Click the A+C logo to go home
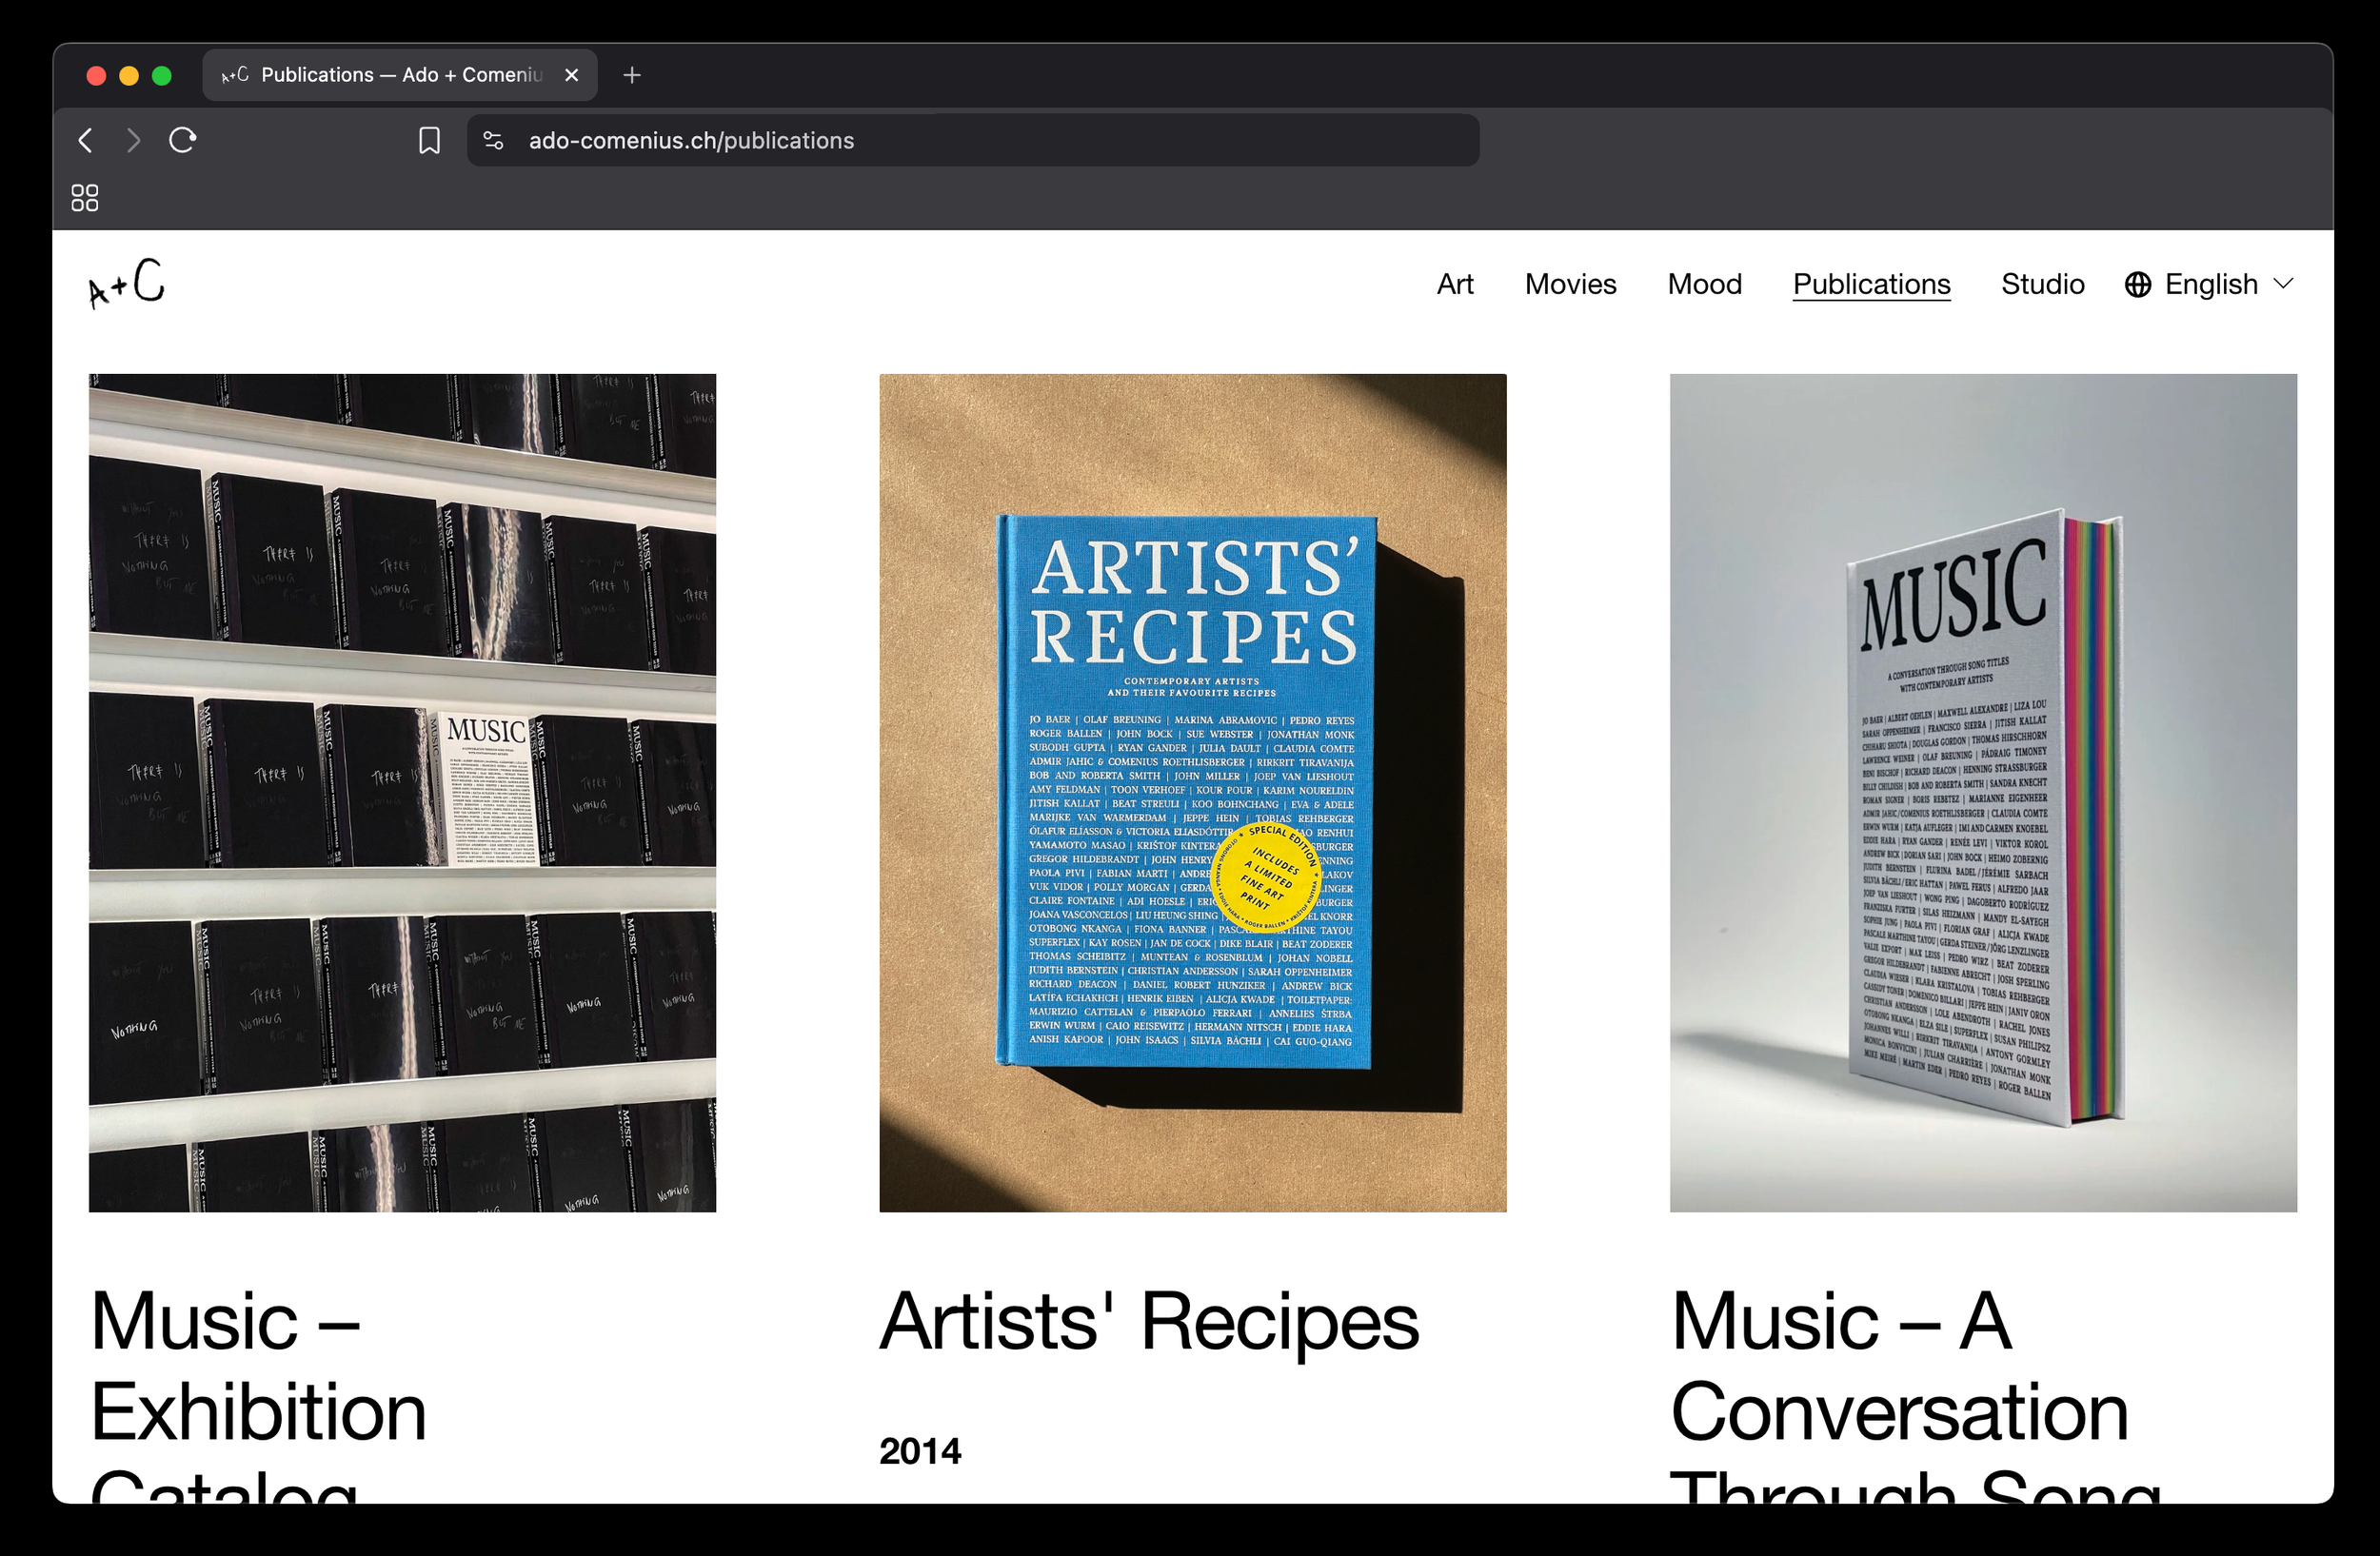Screen dimensions: 2380x1556 click(127, 283)
